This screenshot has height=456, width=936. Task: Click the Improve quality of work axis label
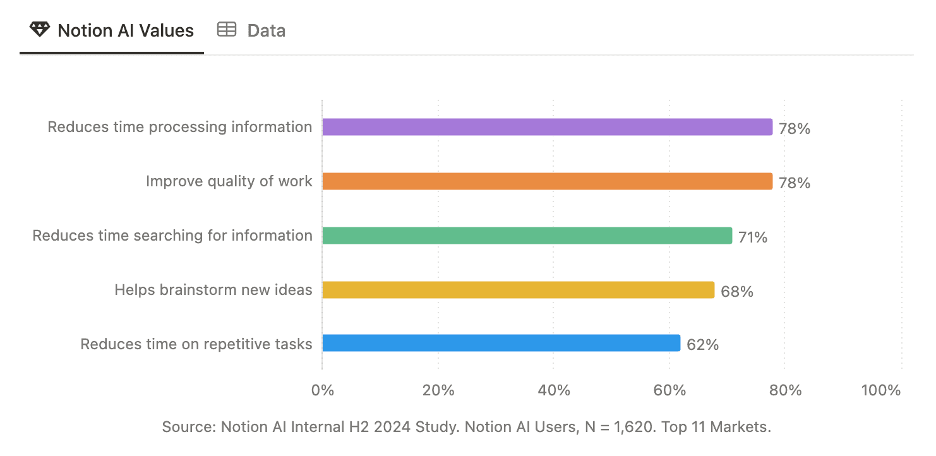click(229, 181)
